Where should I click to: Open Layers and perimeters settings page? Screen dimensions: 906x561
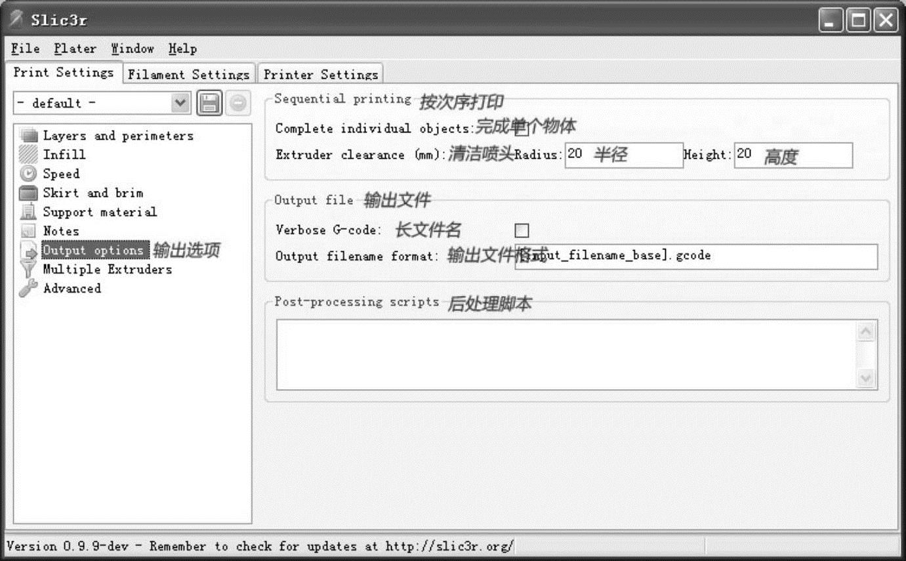coord(118,136)
